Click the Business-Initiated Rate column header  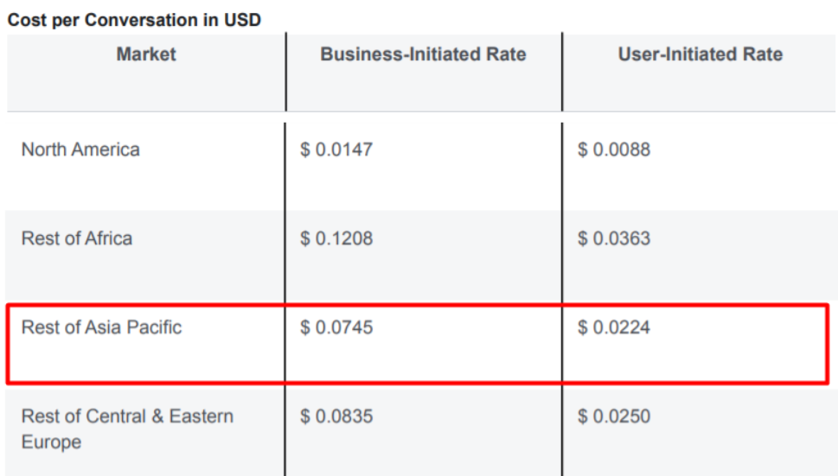(423, 54)
